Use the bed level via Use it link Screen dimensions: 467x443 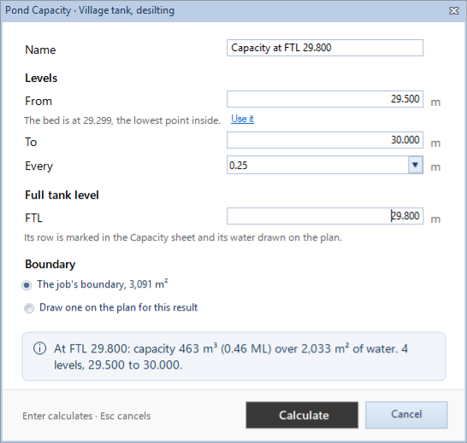(242, 119)
